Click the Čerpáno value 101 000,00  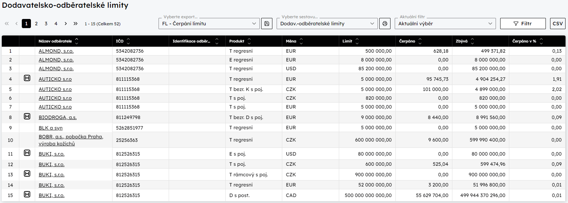click(x=435, y=89)
